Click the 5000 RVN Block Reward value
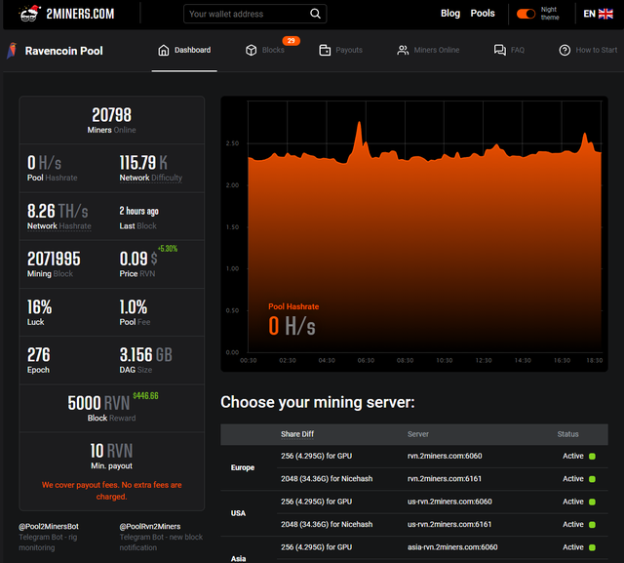This screenshot has width=624, height=563. point(98,403)
